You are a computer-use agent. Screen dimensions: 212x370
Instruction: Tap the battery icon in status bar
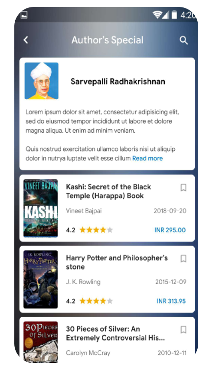click(174, 15)
